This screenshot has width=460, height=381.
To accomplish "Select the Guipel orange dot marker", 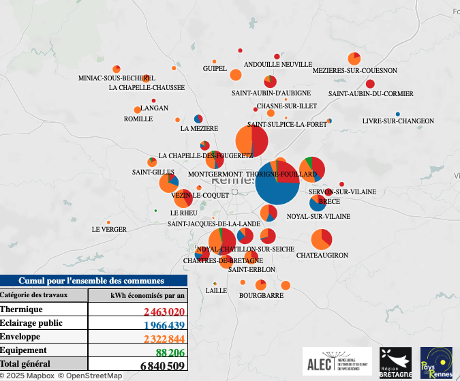I will point(214,61).
